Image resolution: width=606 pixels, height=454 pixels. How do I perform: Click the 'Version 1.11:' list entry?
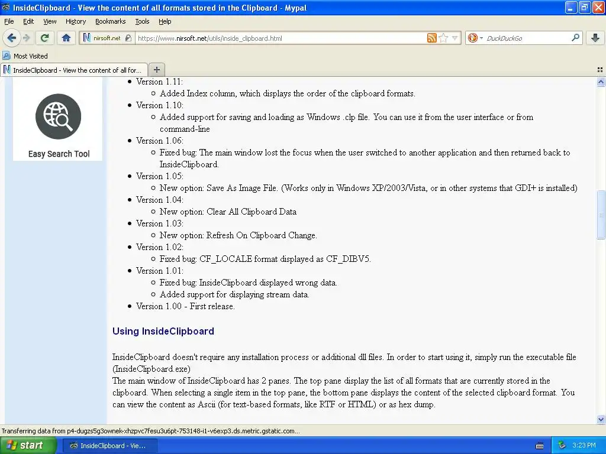159,82
